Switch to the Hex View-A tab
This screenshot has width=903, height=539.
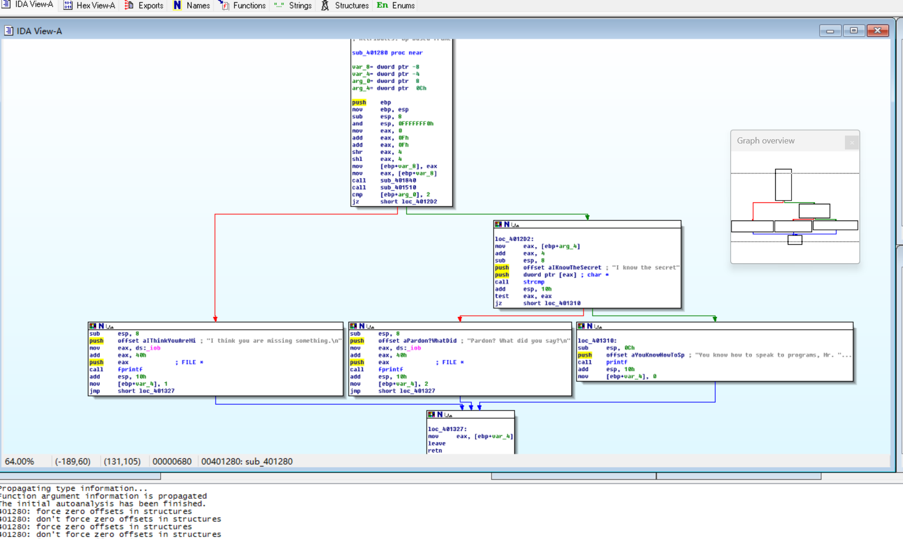point(89,6)
